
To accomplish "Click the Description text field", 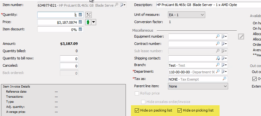I will point(208,5).
